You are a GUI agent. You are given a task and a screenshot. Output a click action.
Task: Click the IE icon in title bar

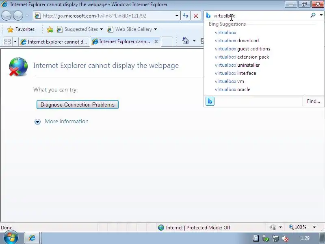[x=4, y=4]
